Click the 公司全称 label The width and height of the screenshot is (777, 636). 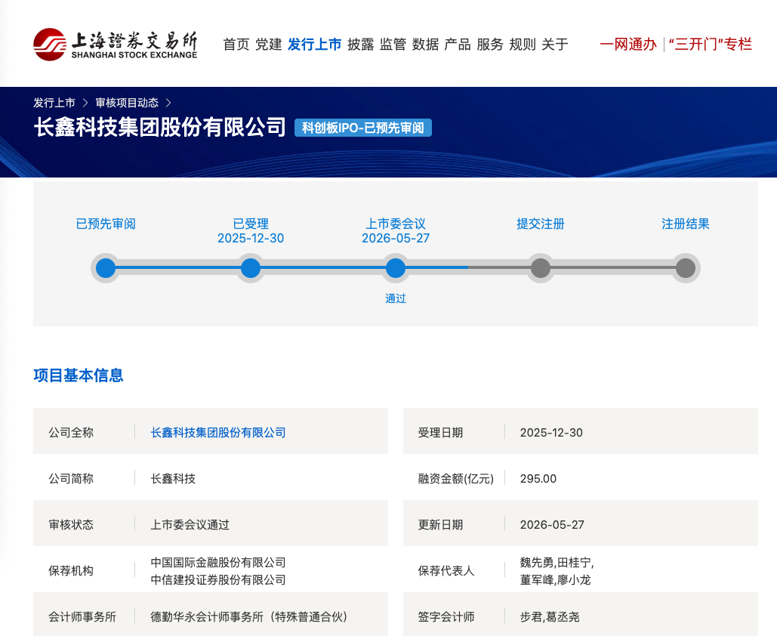[x=71, y=433]
